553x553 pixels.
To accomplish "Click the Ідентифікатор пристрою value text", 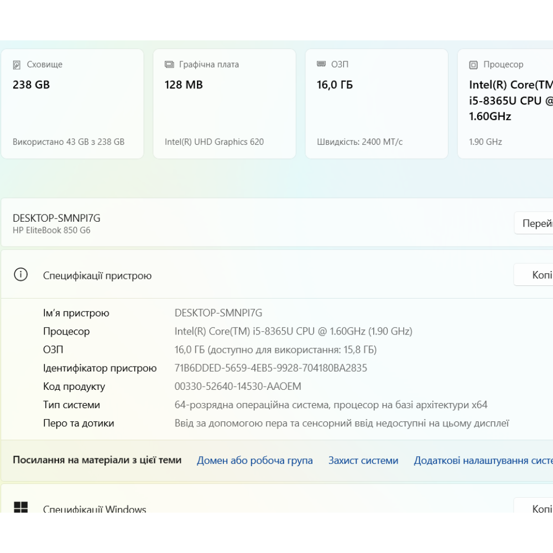I will pos(270,368).
